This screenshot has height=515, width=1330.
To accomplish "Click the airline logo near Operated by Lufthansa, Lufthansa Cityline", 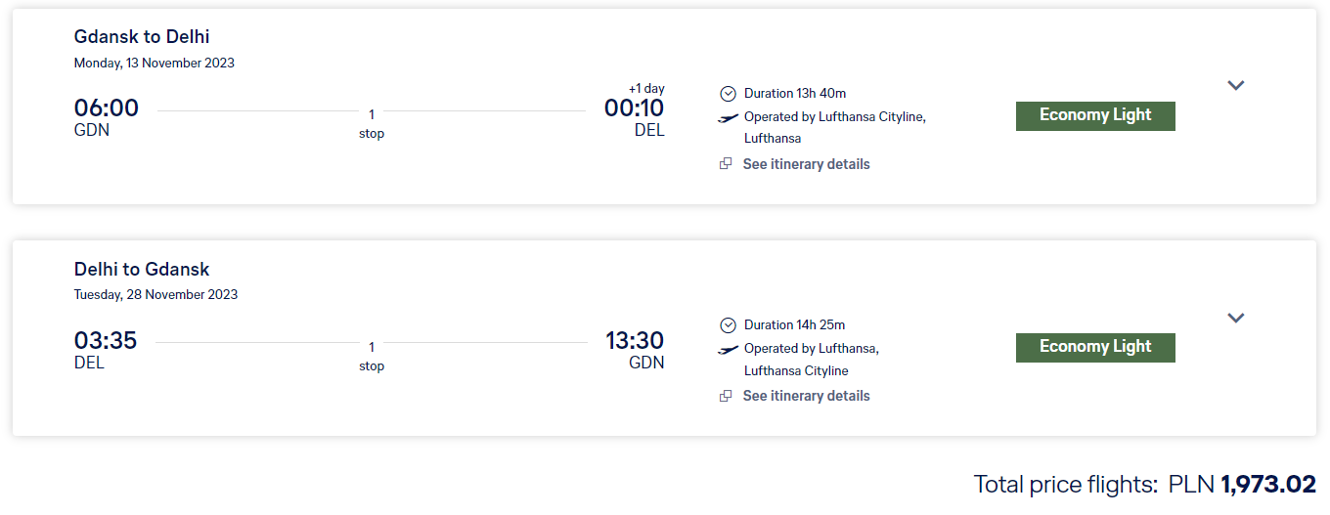I will click(x=729, y=349).
